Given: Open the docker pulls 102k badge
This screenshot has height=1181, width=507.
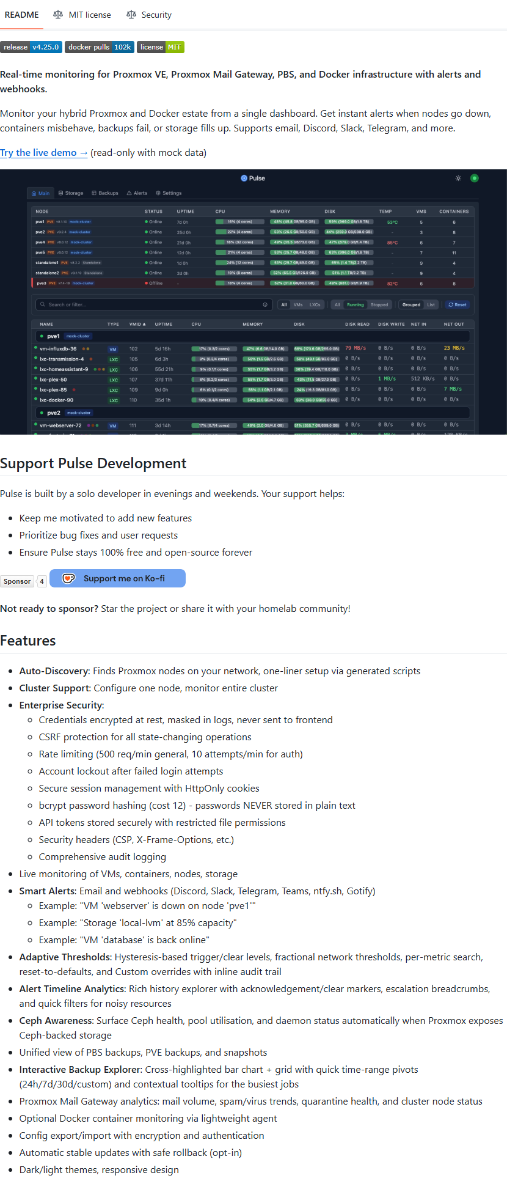Looking at the screenshot, I should click(100, 47).
